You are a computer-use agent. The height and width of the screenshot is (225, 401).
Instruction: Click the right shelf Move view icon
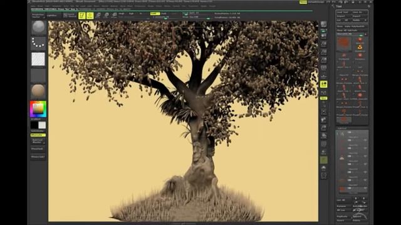(x=324, y=119)
